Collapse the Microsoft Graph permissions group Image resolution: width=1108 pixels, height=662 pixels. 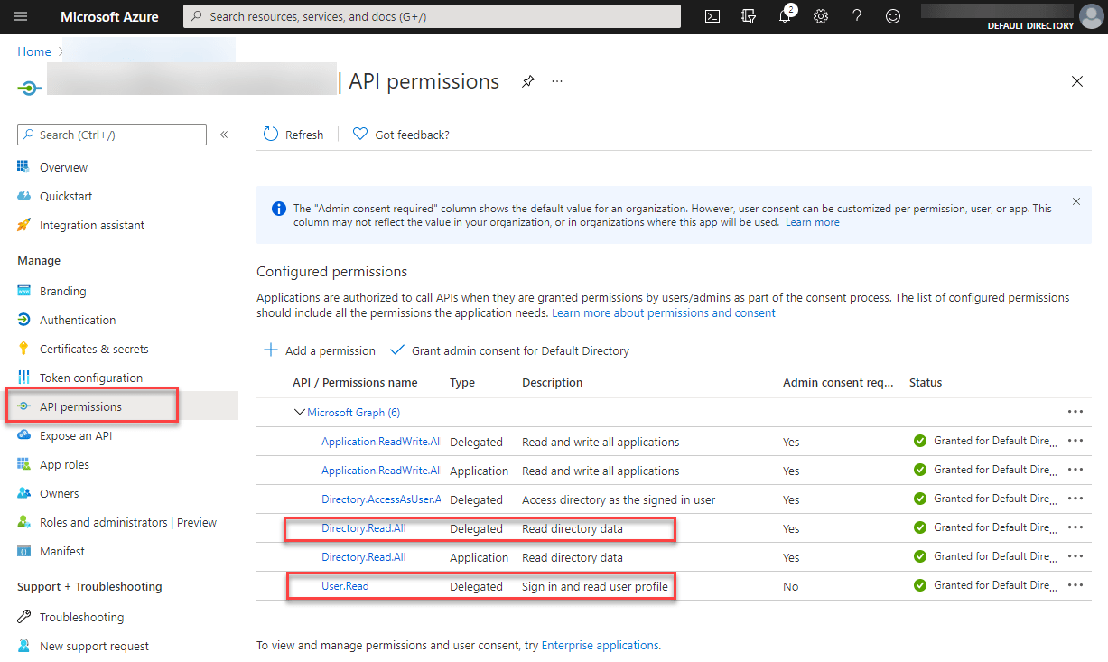(299, 412)
